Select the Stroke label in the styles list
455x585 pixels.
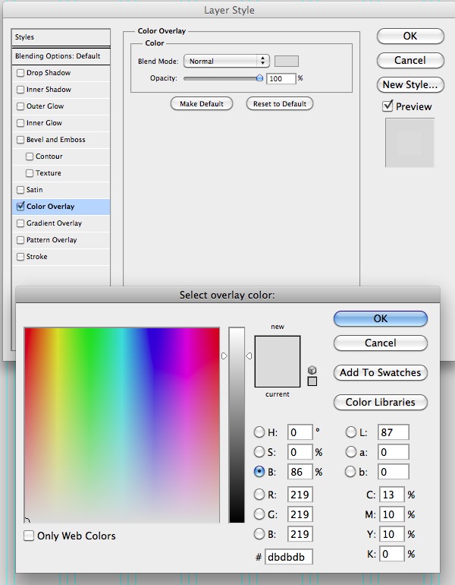click(x=37, y=257)
